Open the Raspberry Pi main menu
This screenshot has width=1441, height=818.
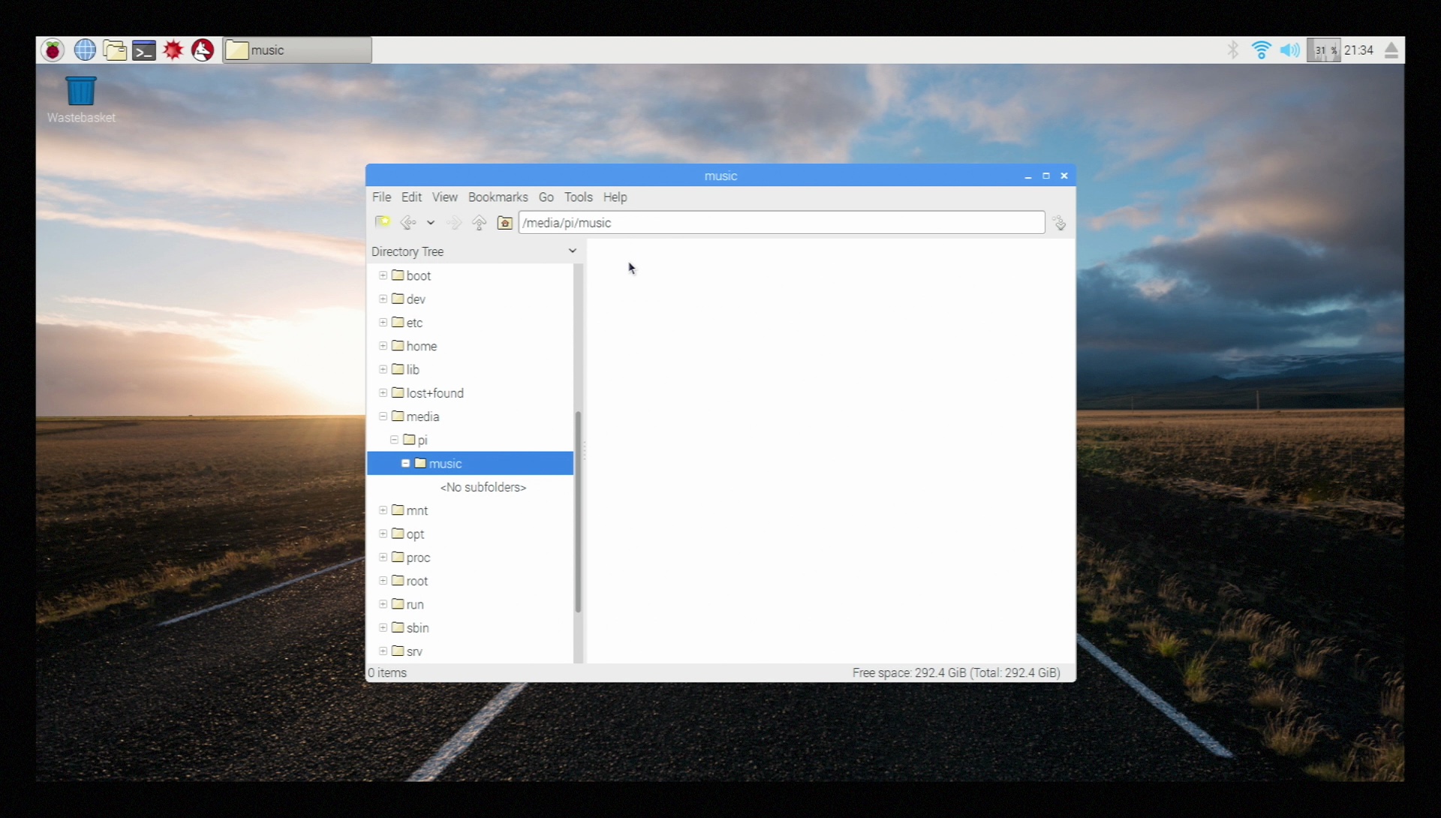(53, 50)
